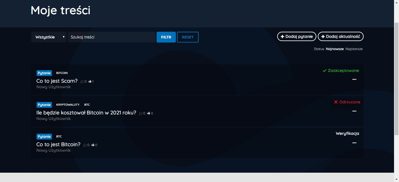Viewport: 399px width, 182px height.
Task: Click Pytanie badge on Co to jest Bitcoin?
Action: point(44,137)
